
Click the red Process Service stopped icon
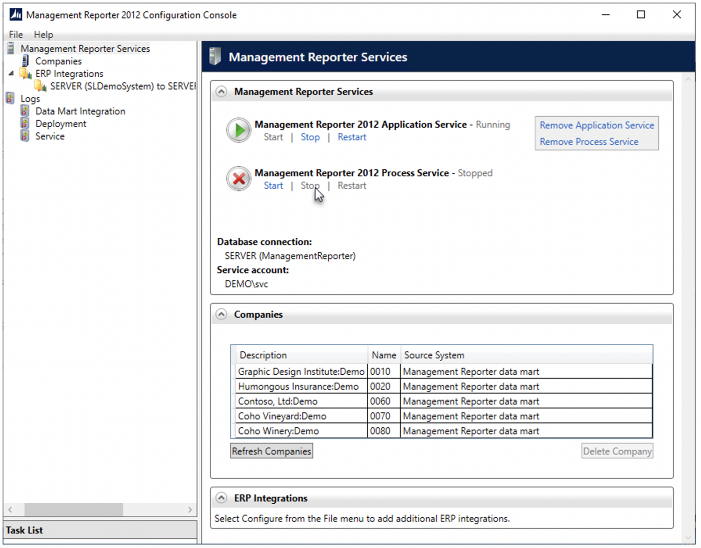238,178
